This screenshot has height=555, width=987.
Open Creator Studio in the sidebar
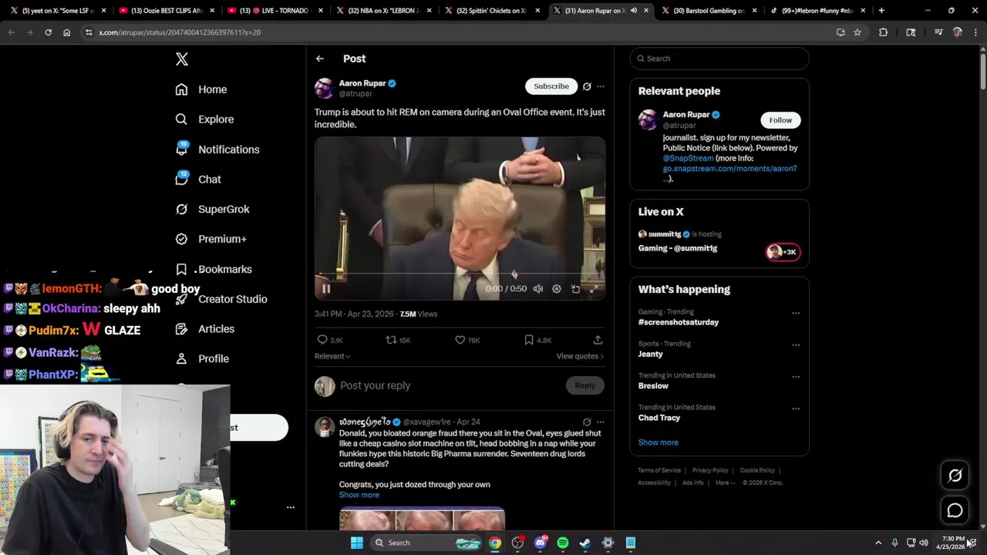click(221, 299)
